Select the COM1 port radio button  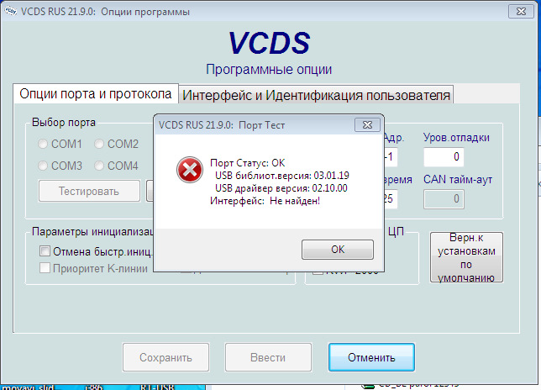point(44,144)
